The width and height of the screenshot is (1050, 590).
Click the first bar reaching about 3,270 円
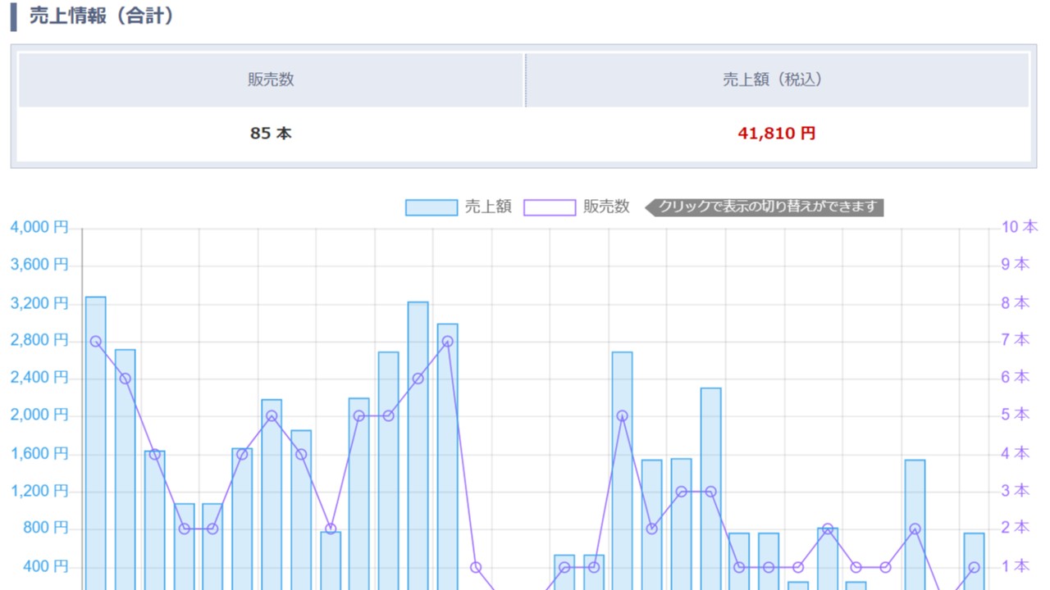tap(96, 443)
